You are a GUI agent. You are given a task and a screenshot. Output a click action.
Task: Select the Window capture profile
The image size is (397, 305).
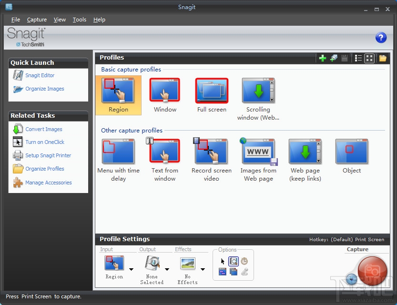[x=165, y=95]
